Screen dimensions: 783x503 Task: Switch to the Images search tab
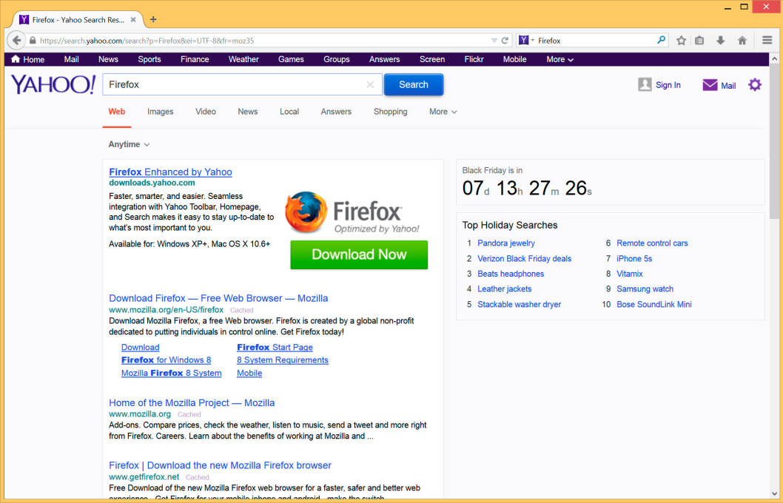161,112
